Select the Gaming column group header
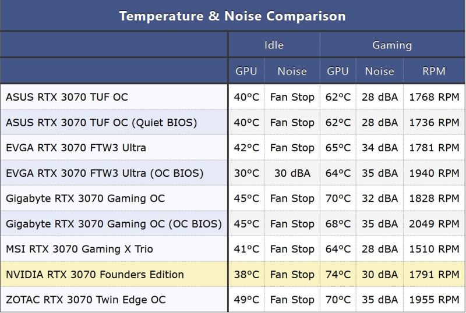The width and height of the screenshot is (466, 313). [x=392, y=45]
